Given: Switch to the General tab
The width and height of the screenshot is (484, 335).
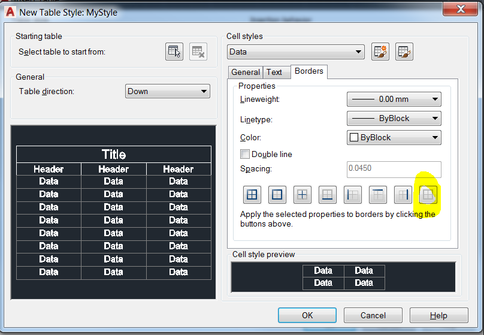Looking at the screenshot, I should [246, 73].
